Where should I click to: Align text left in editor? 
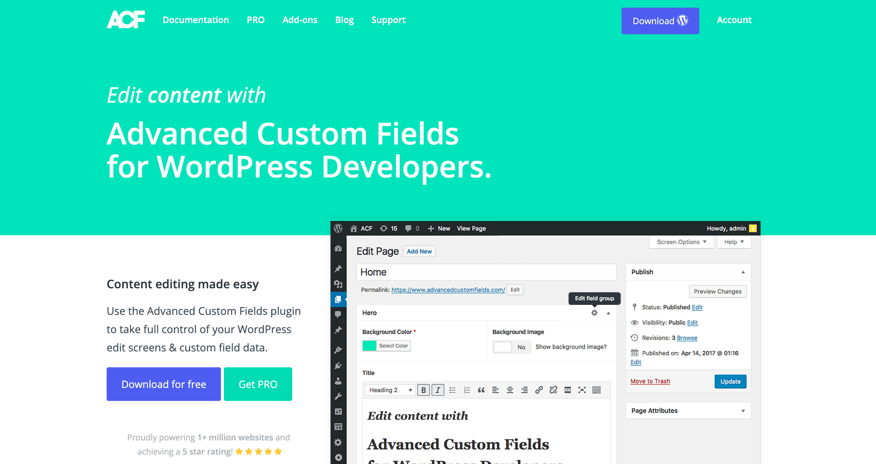[x=495, y=390]
